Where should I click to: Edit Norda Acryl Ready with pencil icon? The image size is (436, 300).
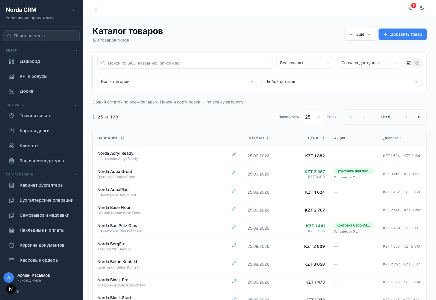pos(234,154)
